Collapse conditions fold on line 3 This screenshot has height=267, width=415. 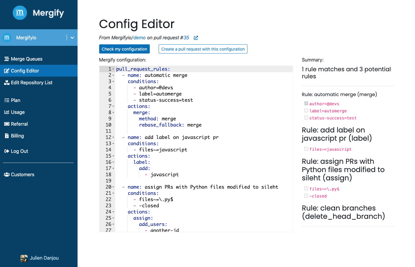[113, 81]
